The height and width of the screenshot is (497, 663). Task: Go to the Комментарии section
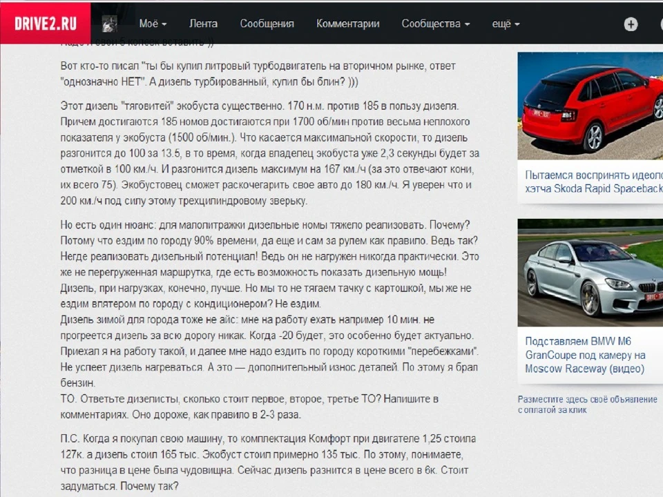point(347,23)
